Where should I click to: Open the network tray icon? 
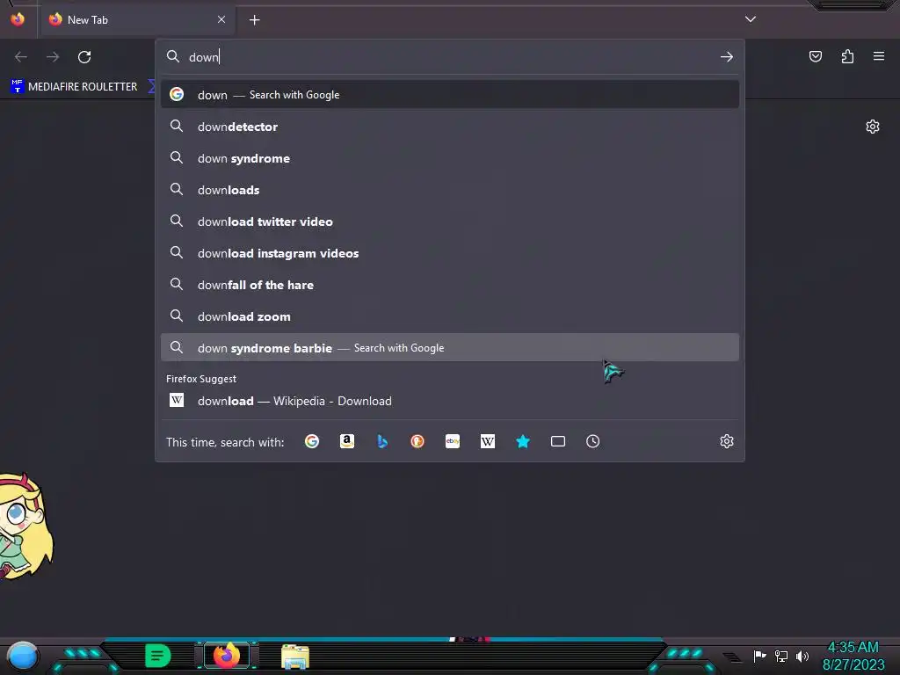pos(781,656)
